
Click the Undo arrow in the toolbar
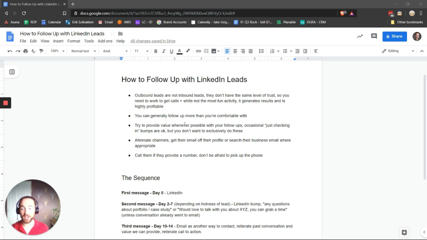10,51
